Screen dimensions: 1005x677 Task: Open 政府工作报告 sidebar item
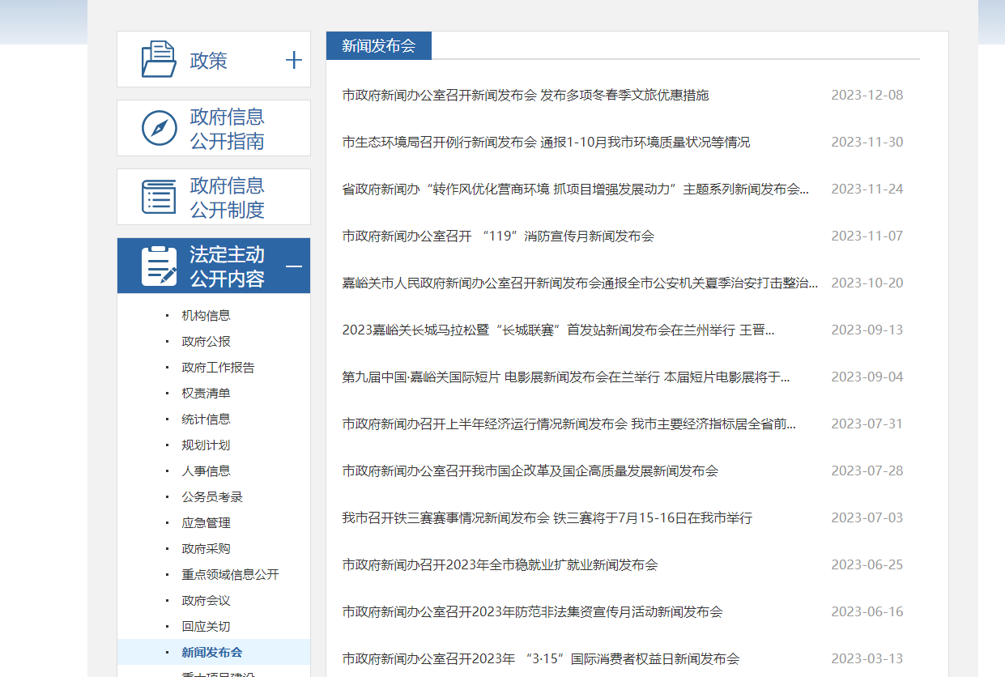(x=218, y=367)
